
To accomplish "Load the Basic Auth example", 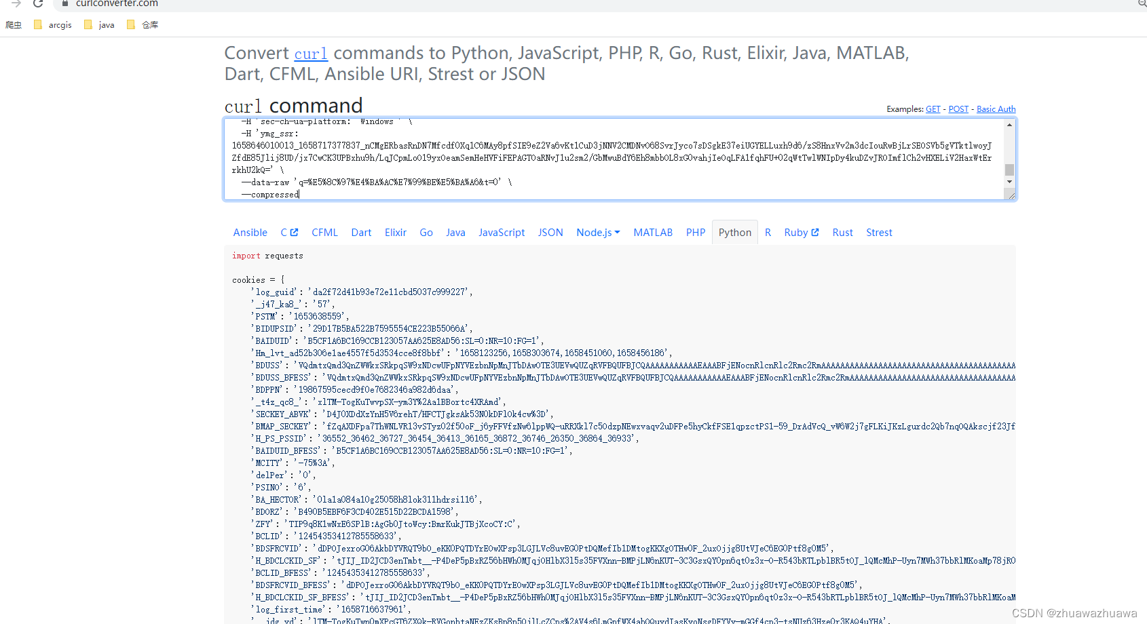I will click(x=996, y=109).
